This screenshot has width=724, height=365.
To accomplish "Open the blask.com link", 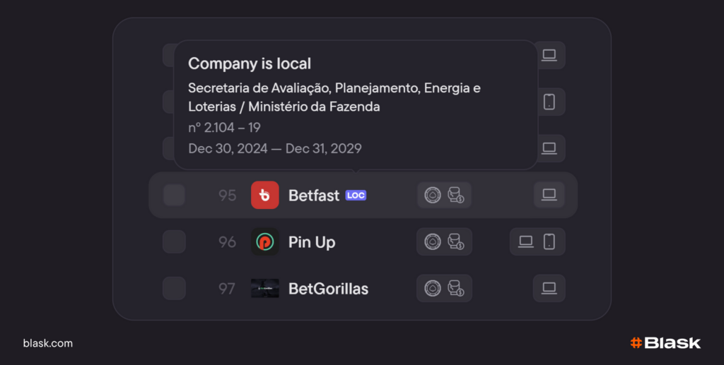I will tap(48, 343).
